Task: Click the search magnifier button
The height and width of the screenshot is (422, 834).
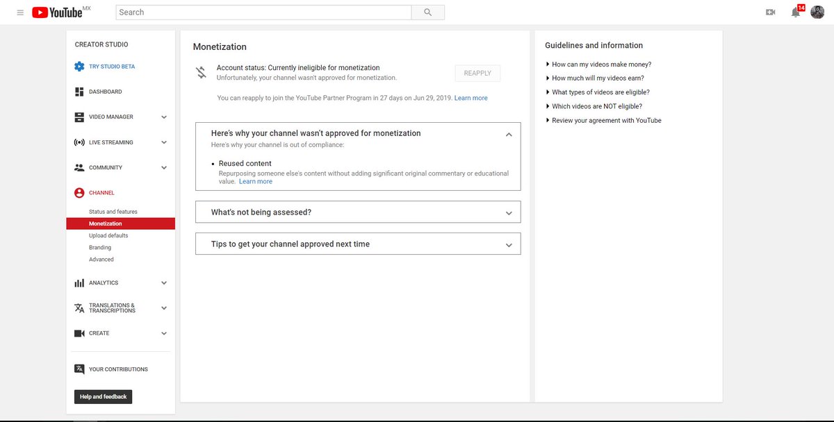Action: (428, 12)
